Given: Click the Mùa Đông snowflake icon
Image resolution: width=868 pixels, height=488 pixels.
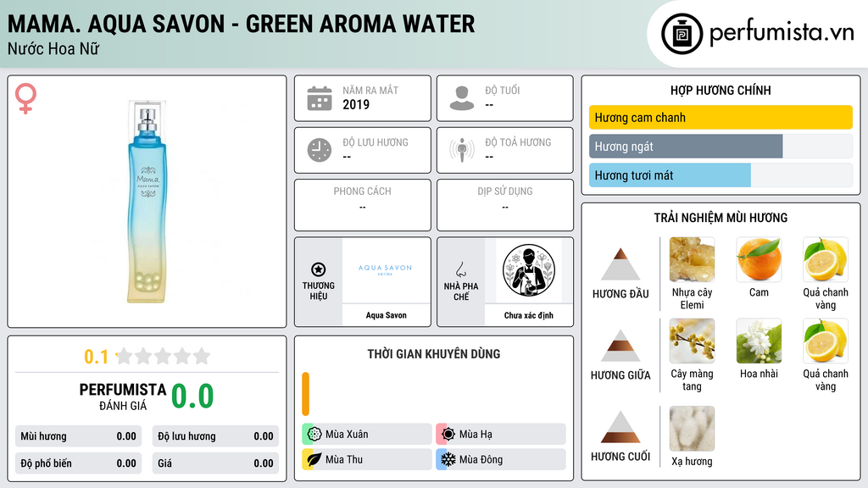Looking at the screenshot, I should [x=448, y=459].
